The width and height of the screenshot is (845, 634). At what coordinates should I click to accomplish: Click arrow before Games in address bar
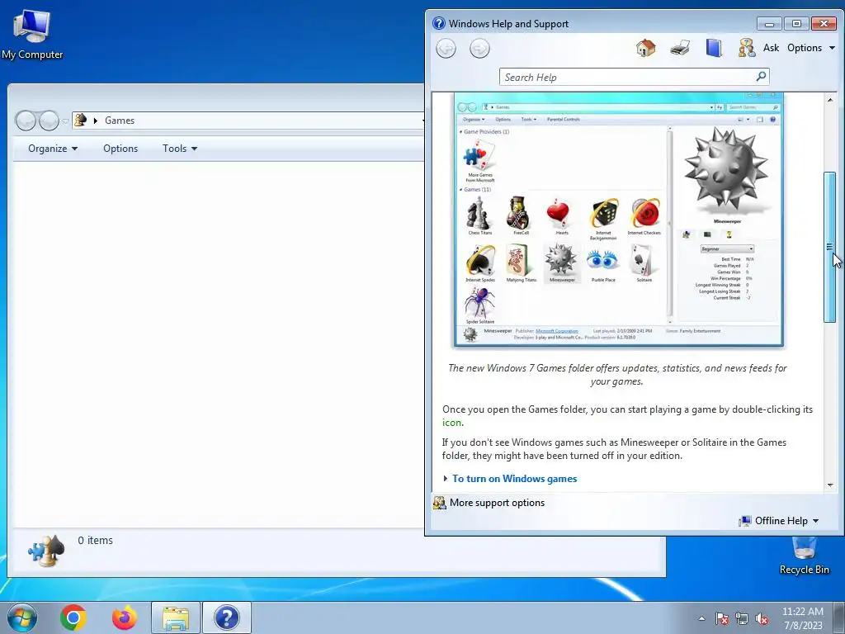96,121
